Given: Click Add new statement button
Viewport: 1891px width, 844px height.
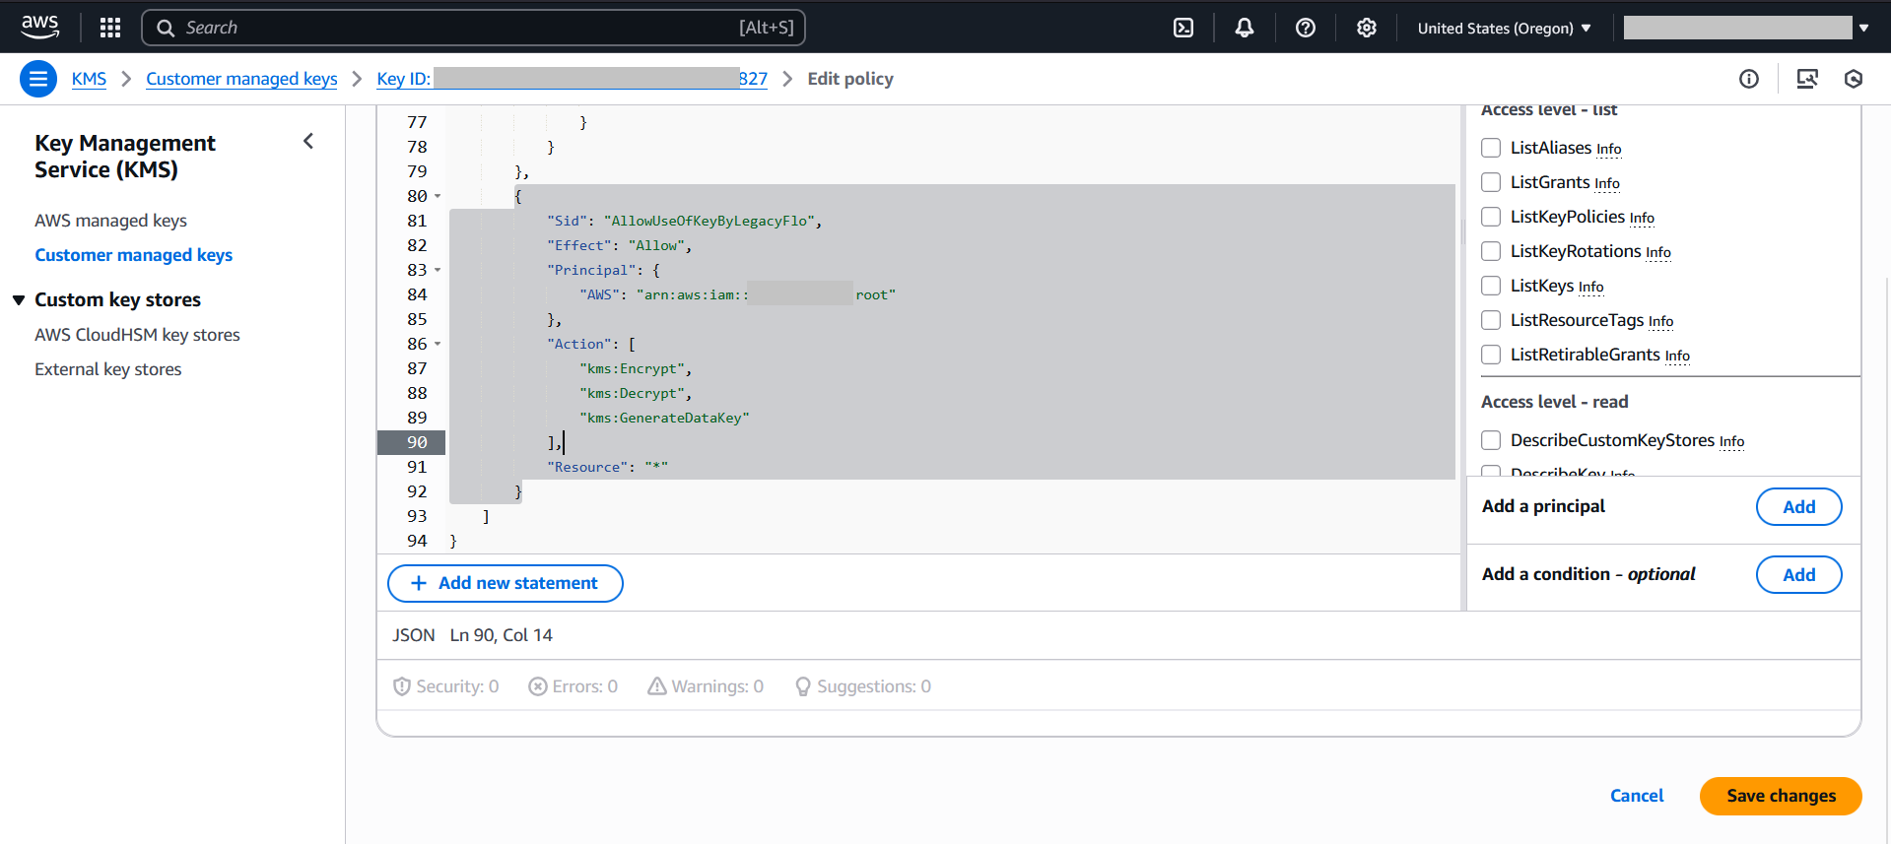Looking at the screenshot, I should pyautogui.click(x=505, y=583).
